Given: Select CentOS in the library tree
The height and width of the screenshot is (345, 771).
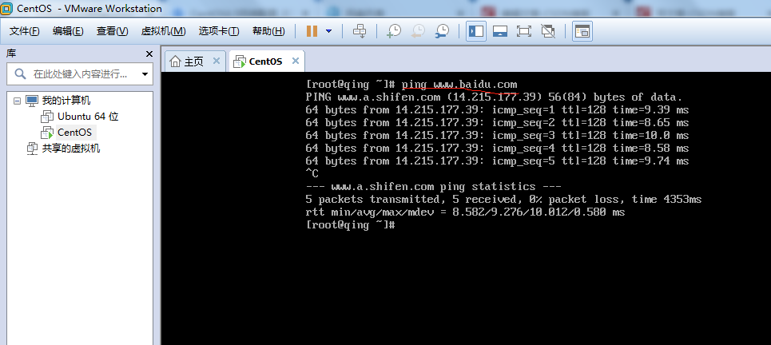Looking at the screenshot, I should pos(75,133).
